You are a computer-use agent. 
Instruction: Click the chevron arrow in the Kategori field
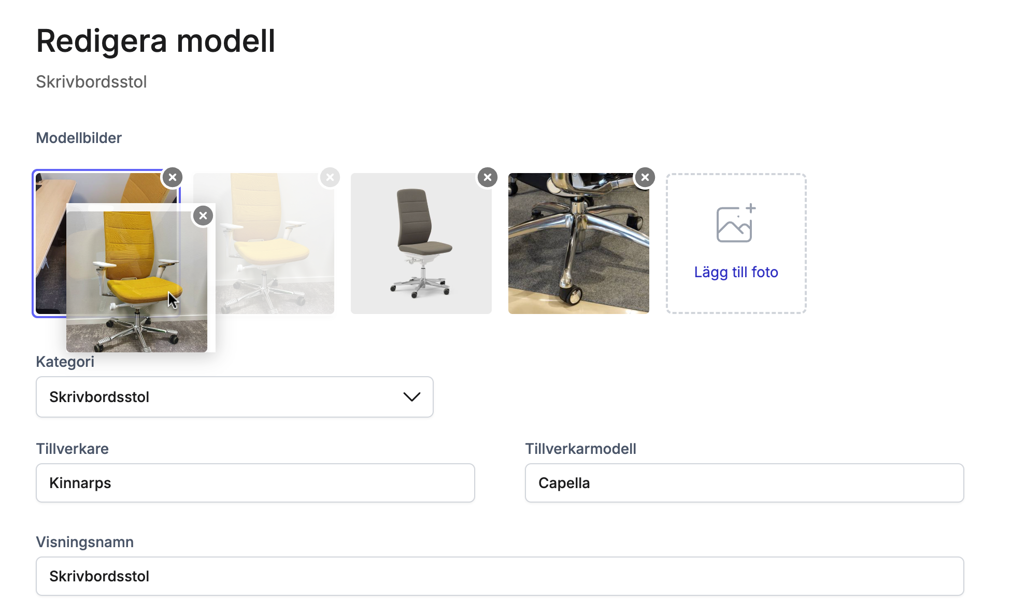click(x=412, y=397)
